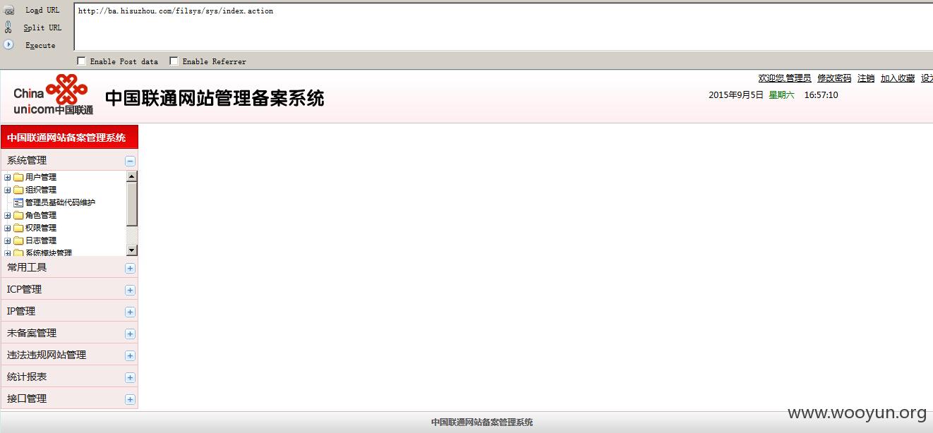Screen dimensions: 933x433
Task: Expand the IP管理 section
Action: [x=130, y=312]
